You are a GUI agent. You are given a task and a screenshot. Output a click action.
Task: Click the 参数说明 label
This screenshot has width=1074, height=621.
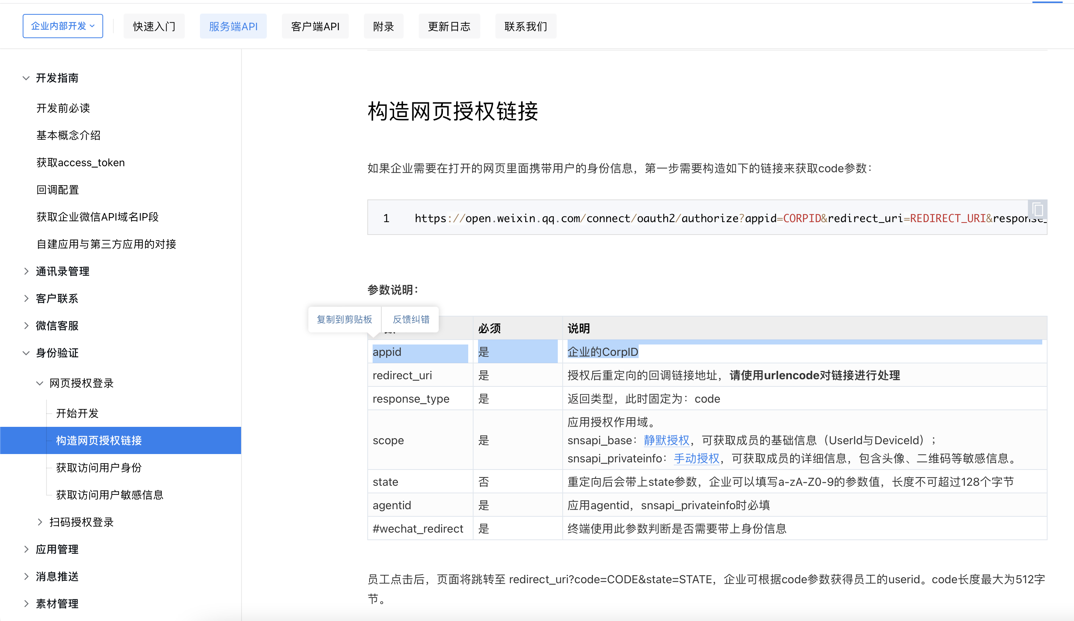(393, 290)
